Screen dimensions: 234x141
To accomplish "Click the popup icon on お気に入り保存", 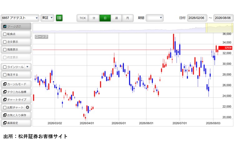I will pos(5,115).
